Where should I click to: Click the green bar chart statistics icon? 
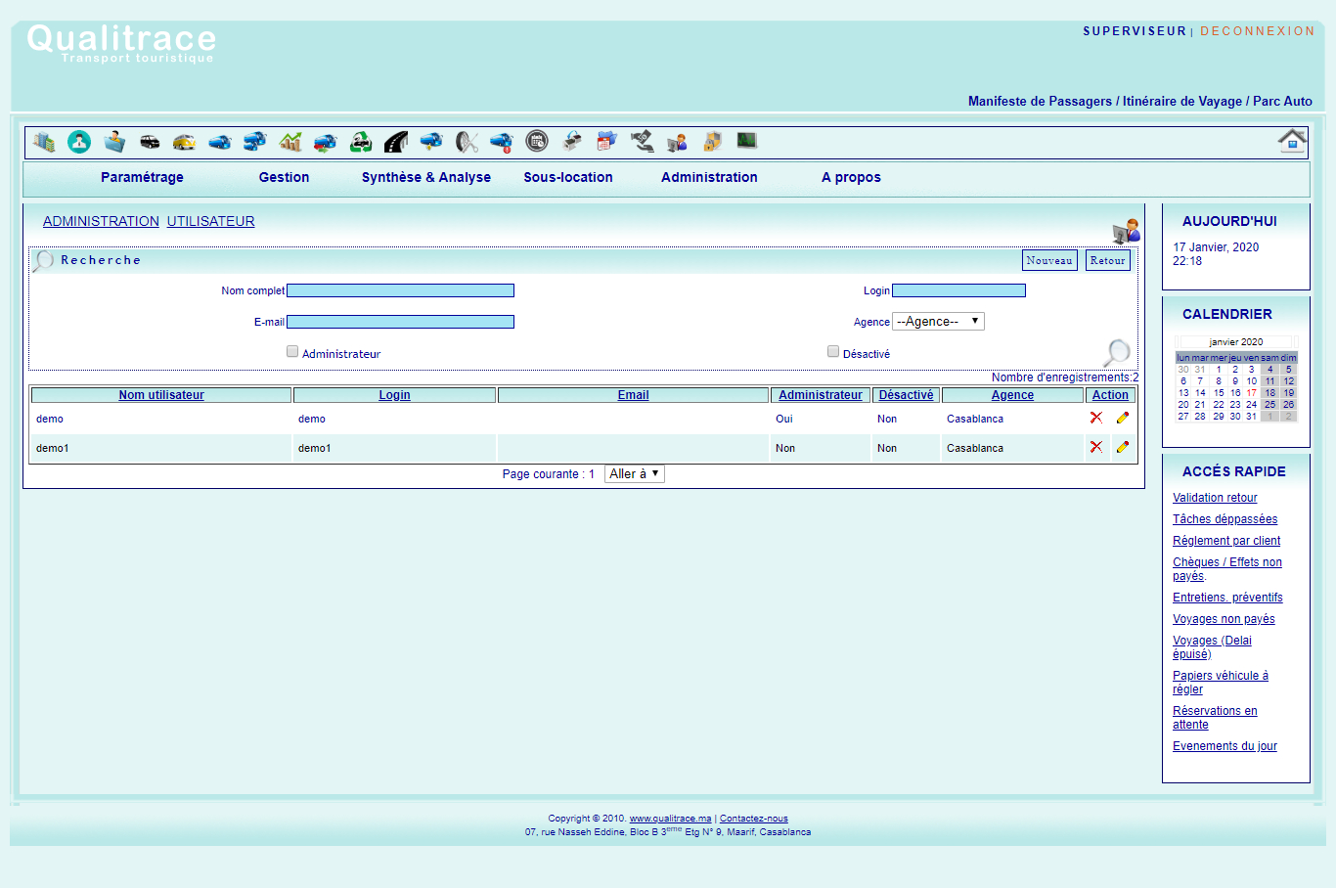click(290, 142)
